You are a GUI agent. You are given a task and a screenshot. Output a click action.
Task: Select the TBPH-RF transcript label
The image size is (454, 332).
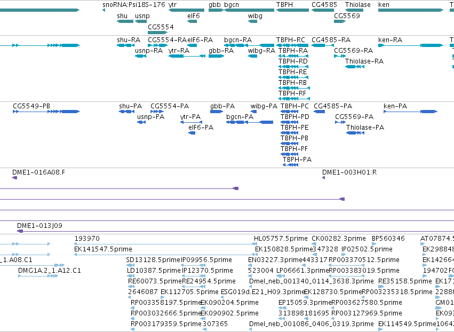292,93
